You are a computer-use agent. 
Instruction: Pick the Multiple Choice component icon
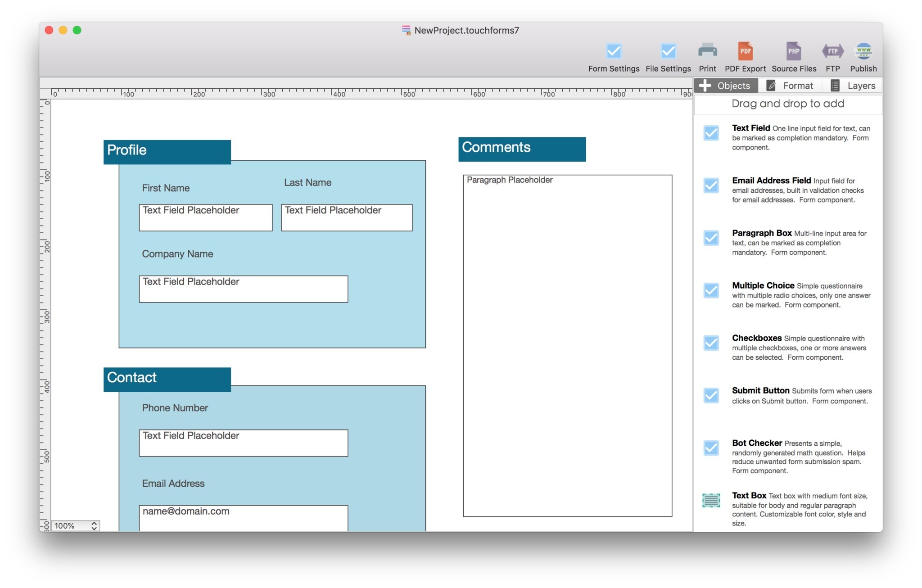click(x=711, y=290)
